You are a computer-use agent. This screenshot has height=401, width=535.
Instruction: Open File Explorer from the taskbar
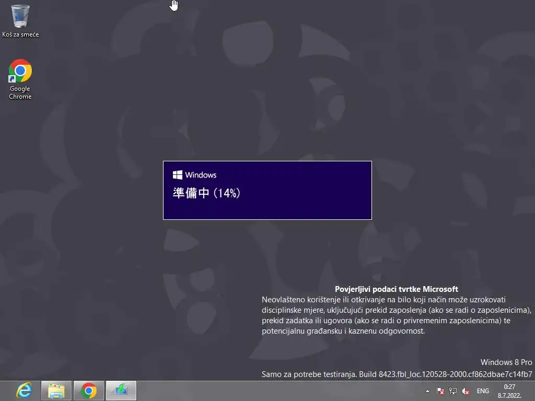[56, 391]
